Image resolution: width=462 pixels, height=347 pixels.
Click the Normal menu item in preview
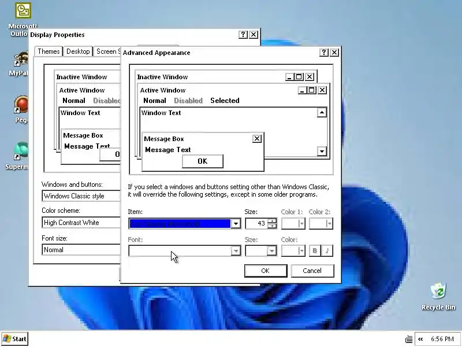pos(155,101)
